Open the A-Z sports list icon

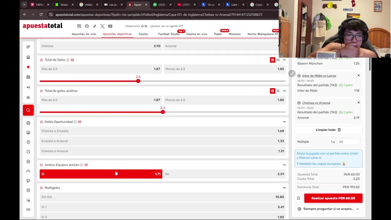[28, 87]
